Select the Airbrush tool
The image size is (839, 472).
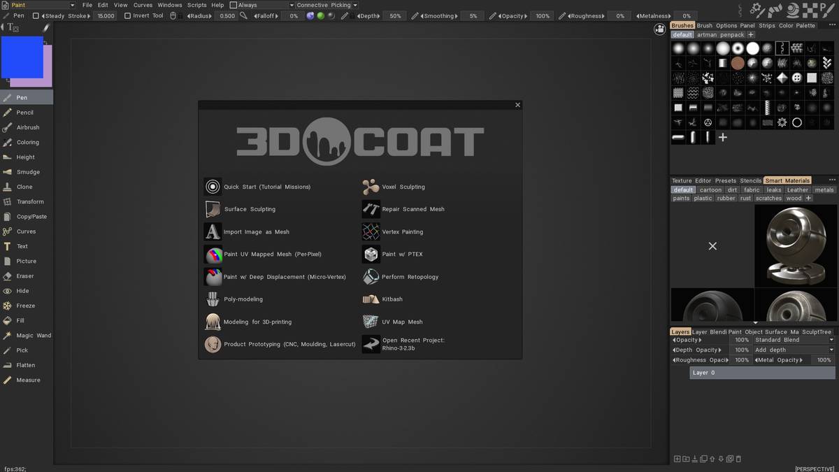click(27, 127)
